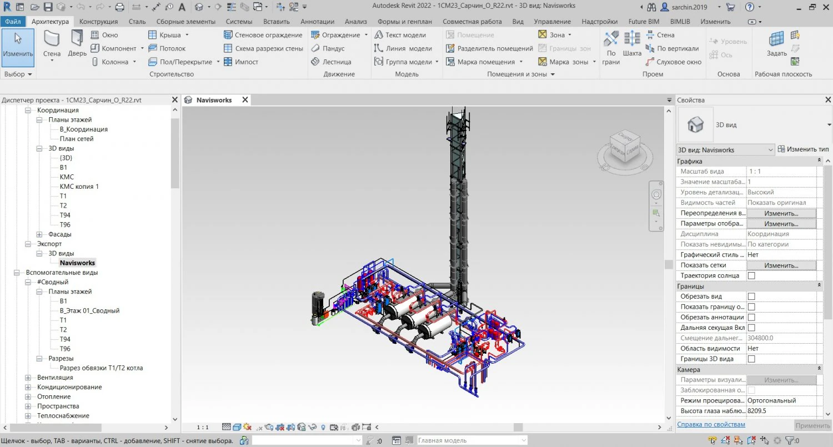833x447 pixels.
Task: Click the Save icon in quick access toolbar
Action: coord(48,7)
